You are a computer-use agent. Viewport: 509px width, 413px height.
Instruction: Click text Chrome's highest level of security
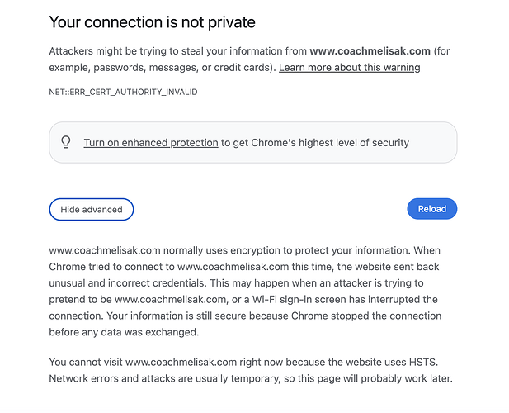click(330, 143)
